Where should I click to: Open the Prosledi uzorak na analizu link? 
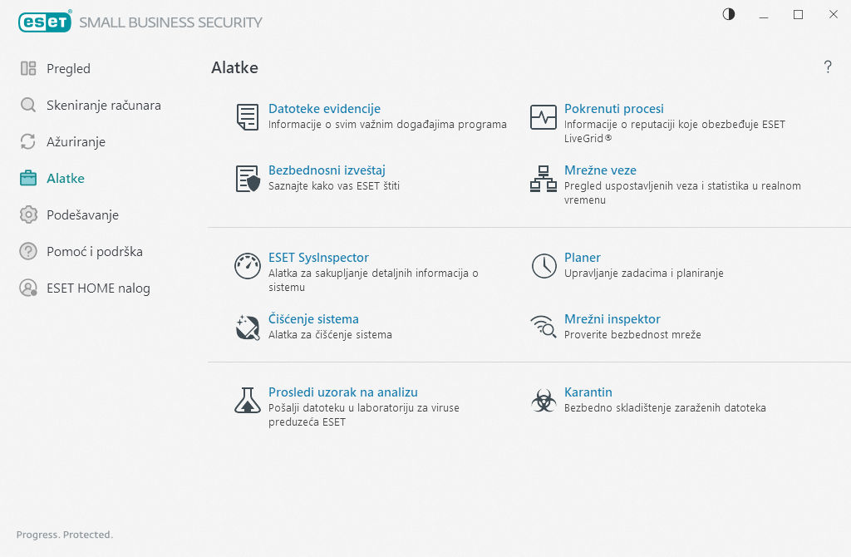pyautogui.click(x=342, y=392)
